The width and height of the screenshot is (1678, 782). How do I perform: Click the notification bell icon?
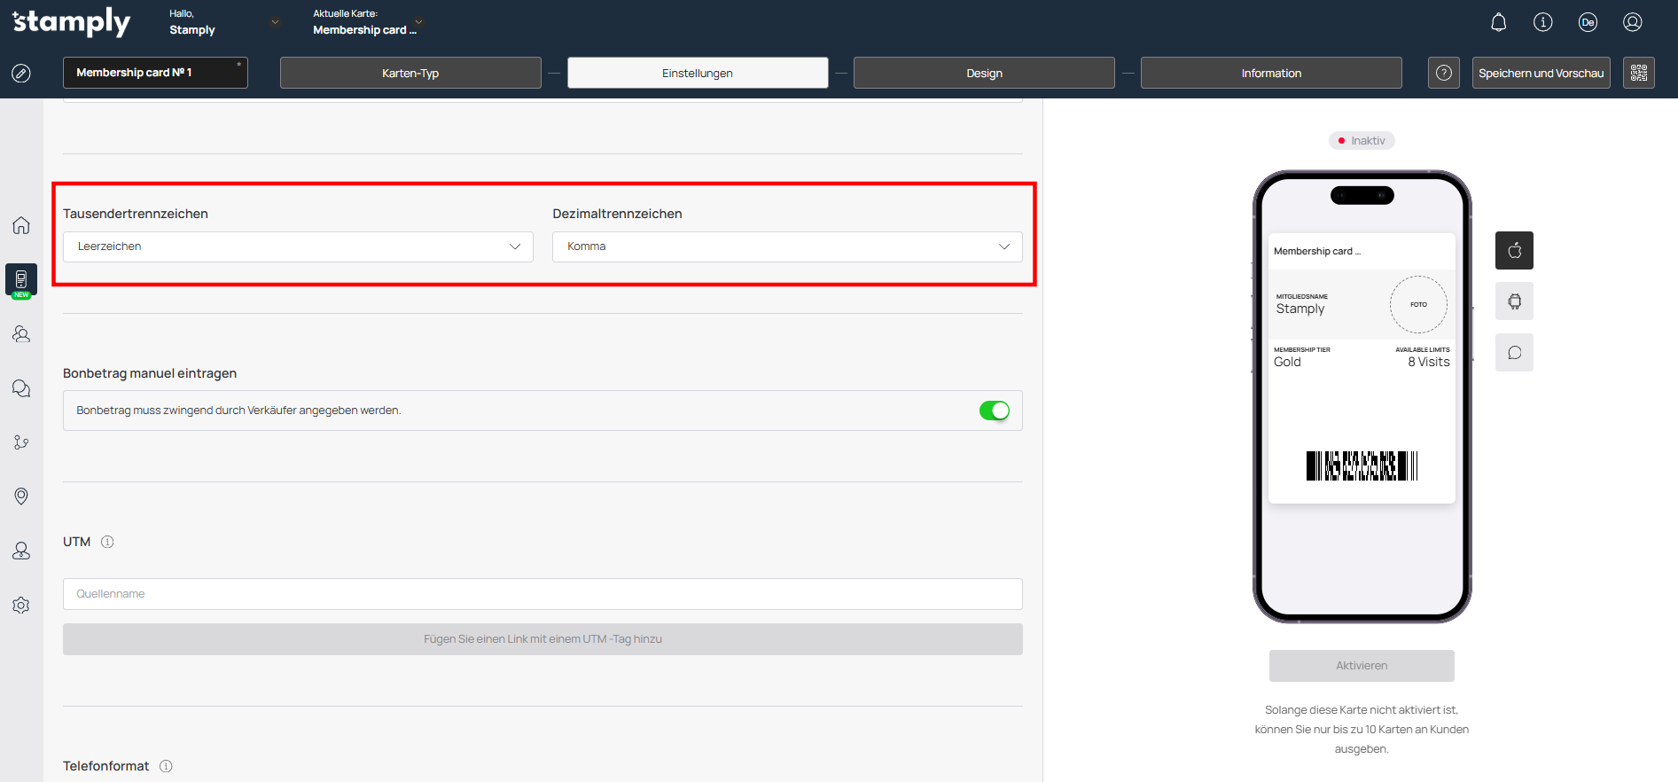[x=1498, y=22]
